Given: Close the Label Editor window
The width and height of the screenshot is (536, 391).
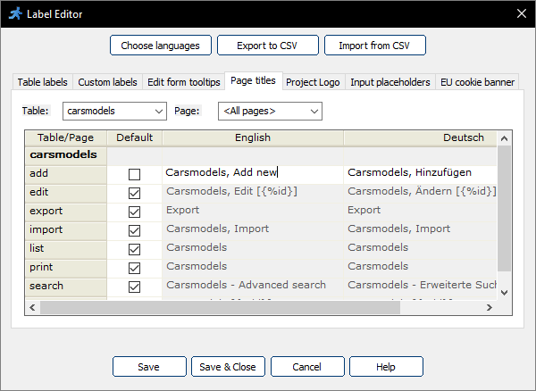Looking at the screenshot, I should 522,13.
